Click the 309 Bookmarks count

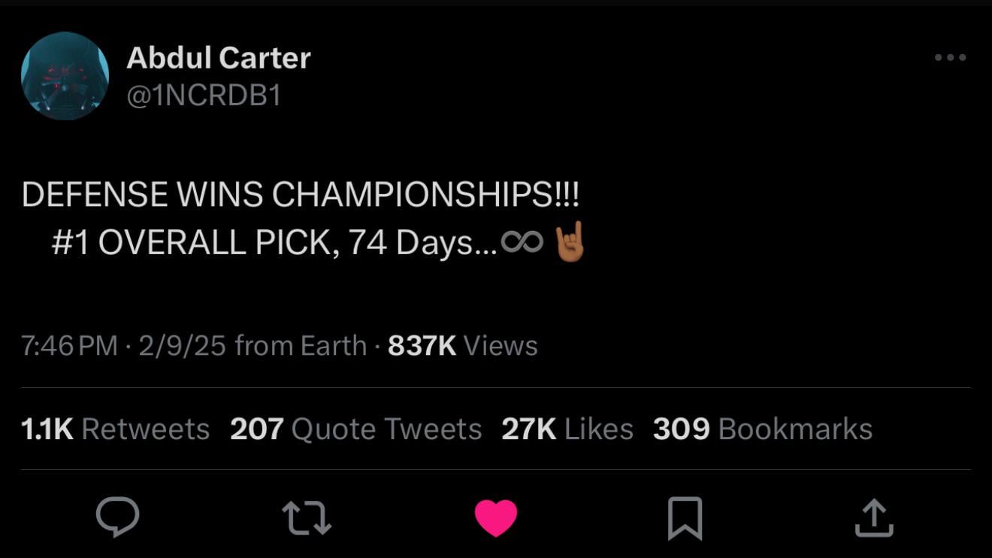pos(762,429)
